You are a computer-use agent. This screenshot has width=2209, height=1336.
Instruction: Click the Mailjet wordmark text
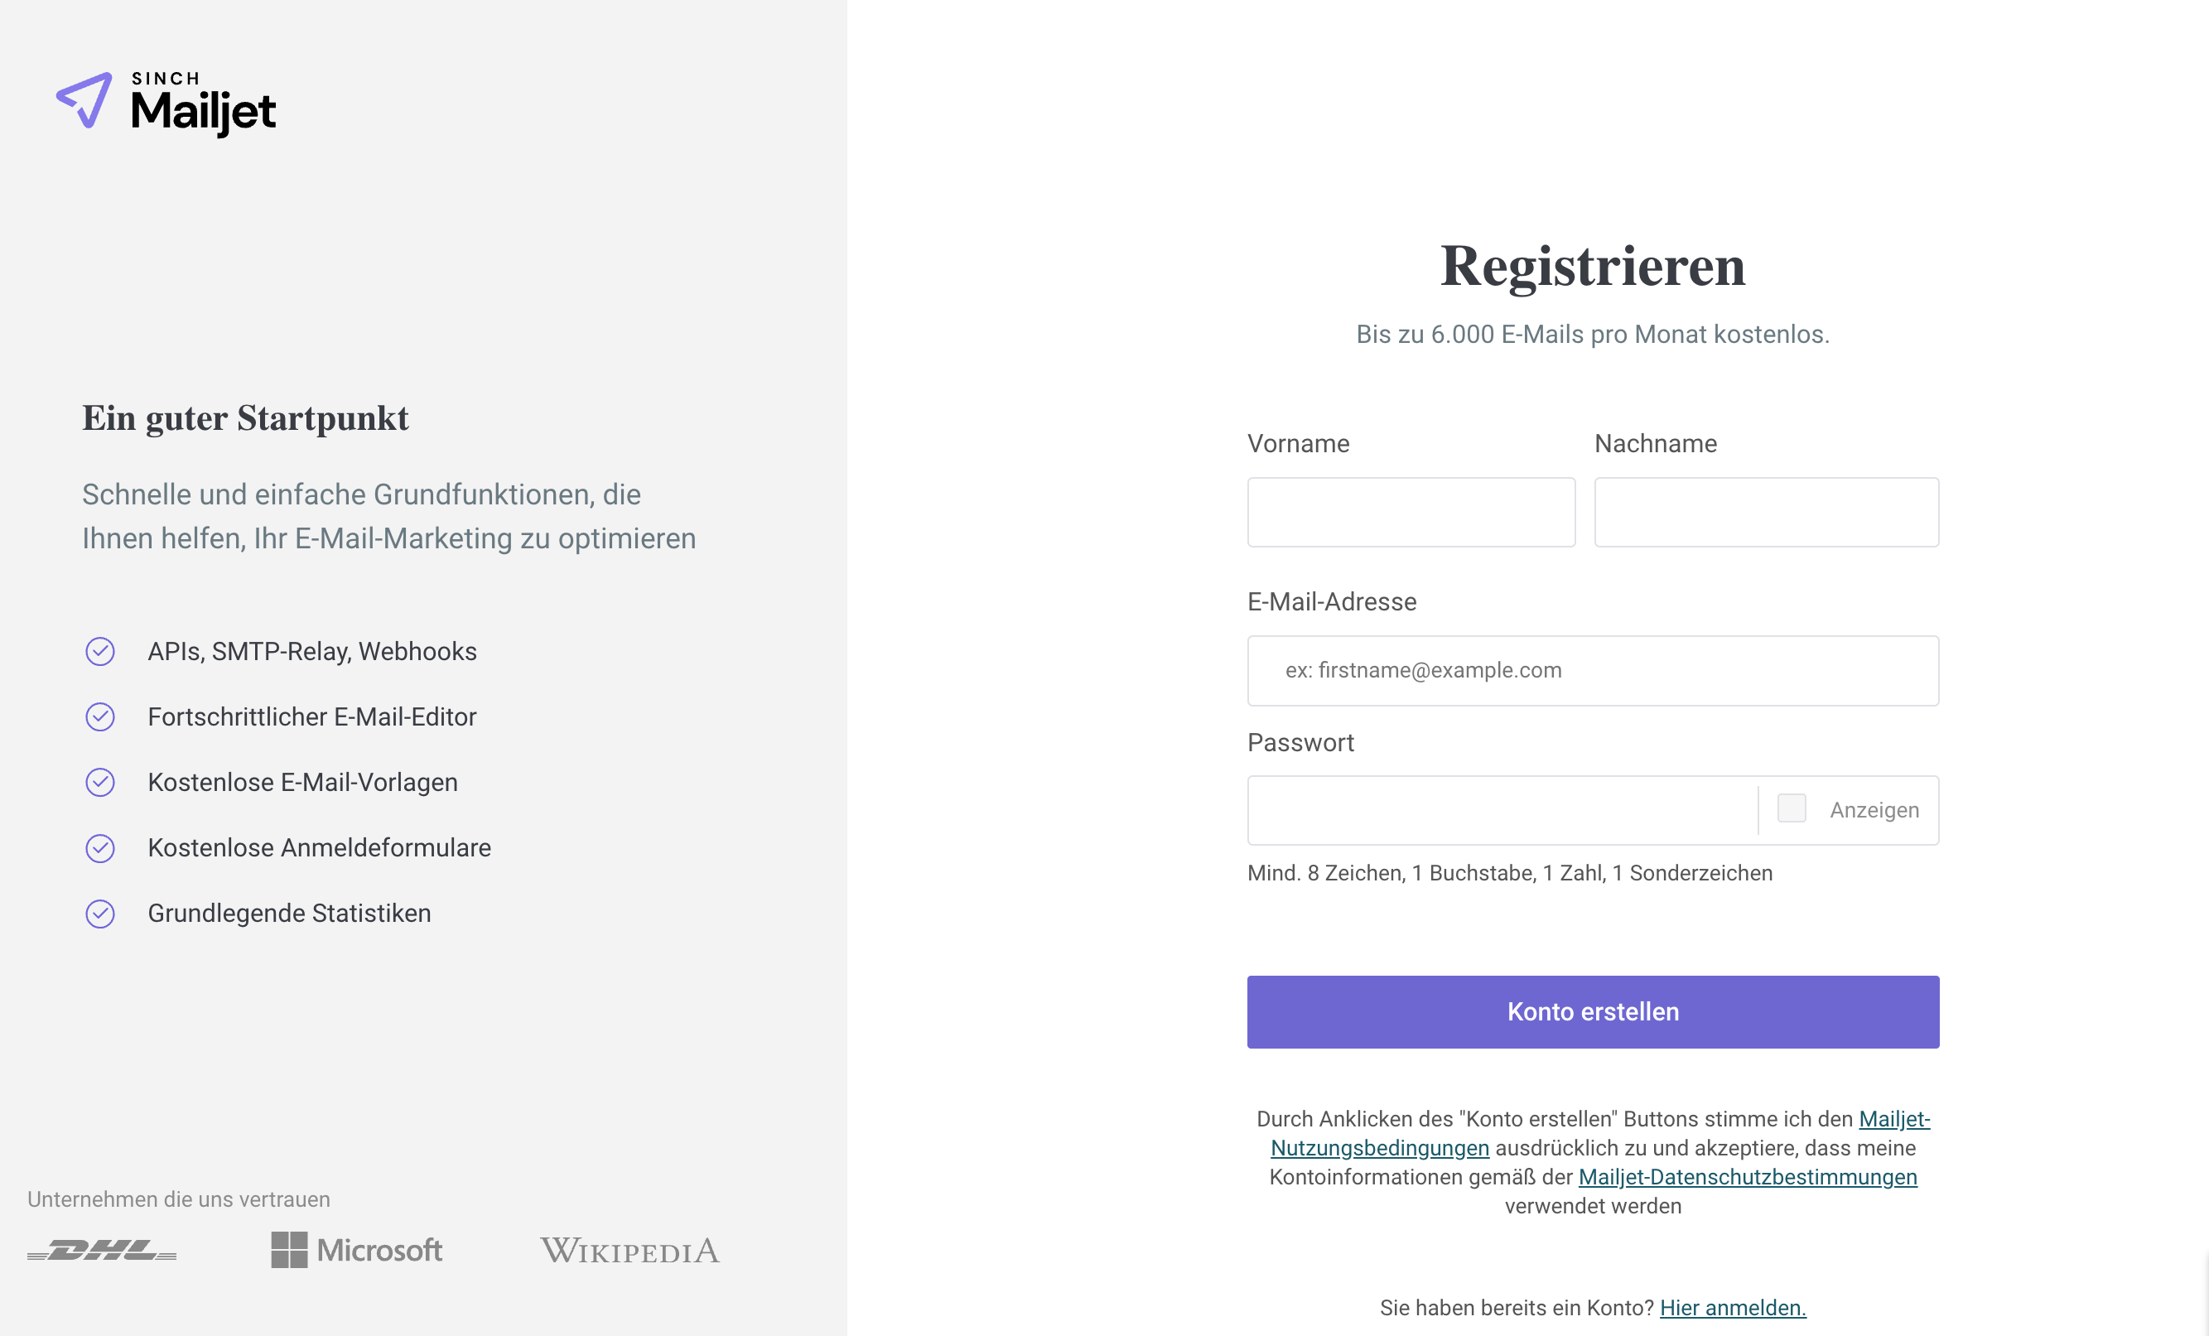tap(204, 112)
